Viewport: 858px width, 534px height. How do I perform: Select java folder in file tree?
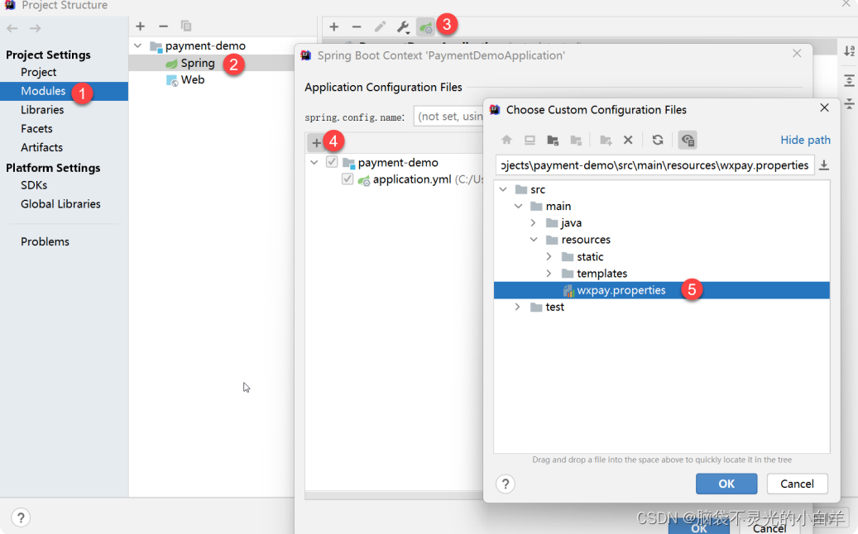(x=571, y=223)
